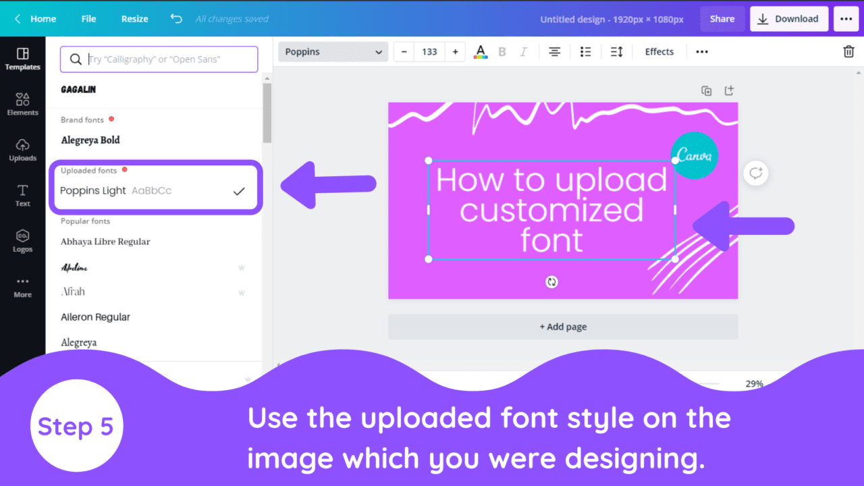This screenshot has width=864, height=486.
Task: Click the Add page button
Action: 563,326
